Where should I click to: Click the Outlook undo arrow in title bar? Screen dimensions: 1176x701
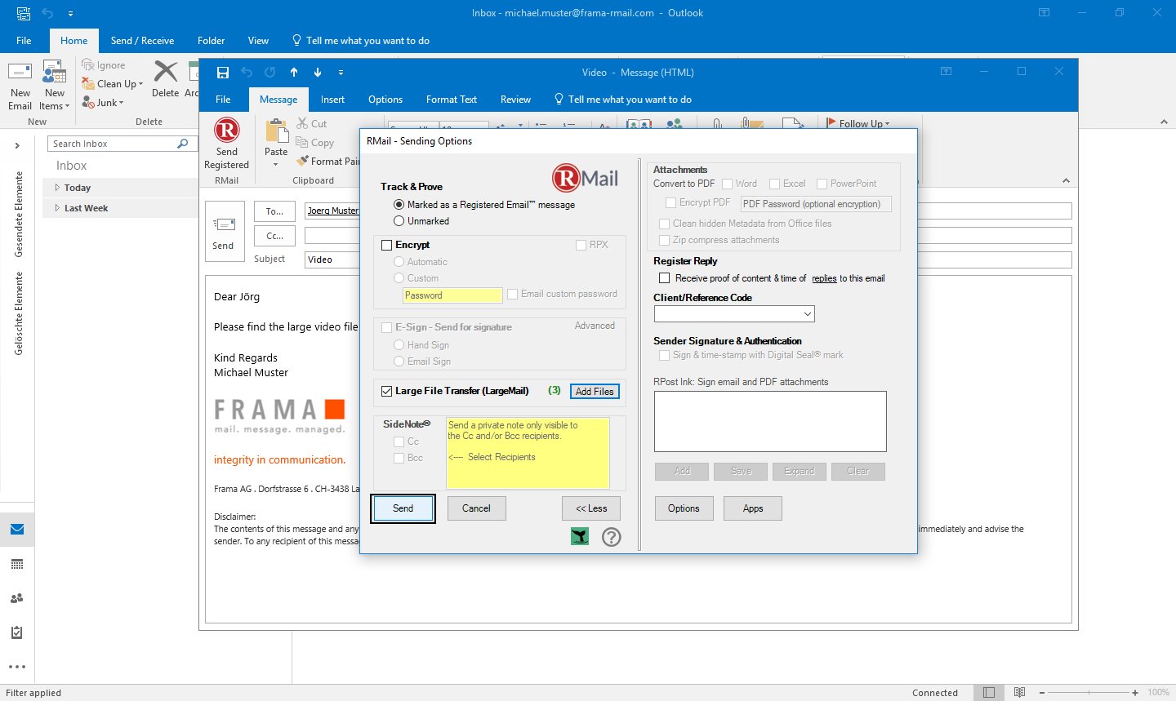pos(47,13)
